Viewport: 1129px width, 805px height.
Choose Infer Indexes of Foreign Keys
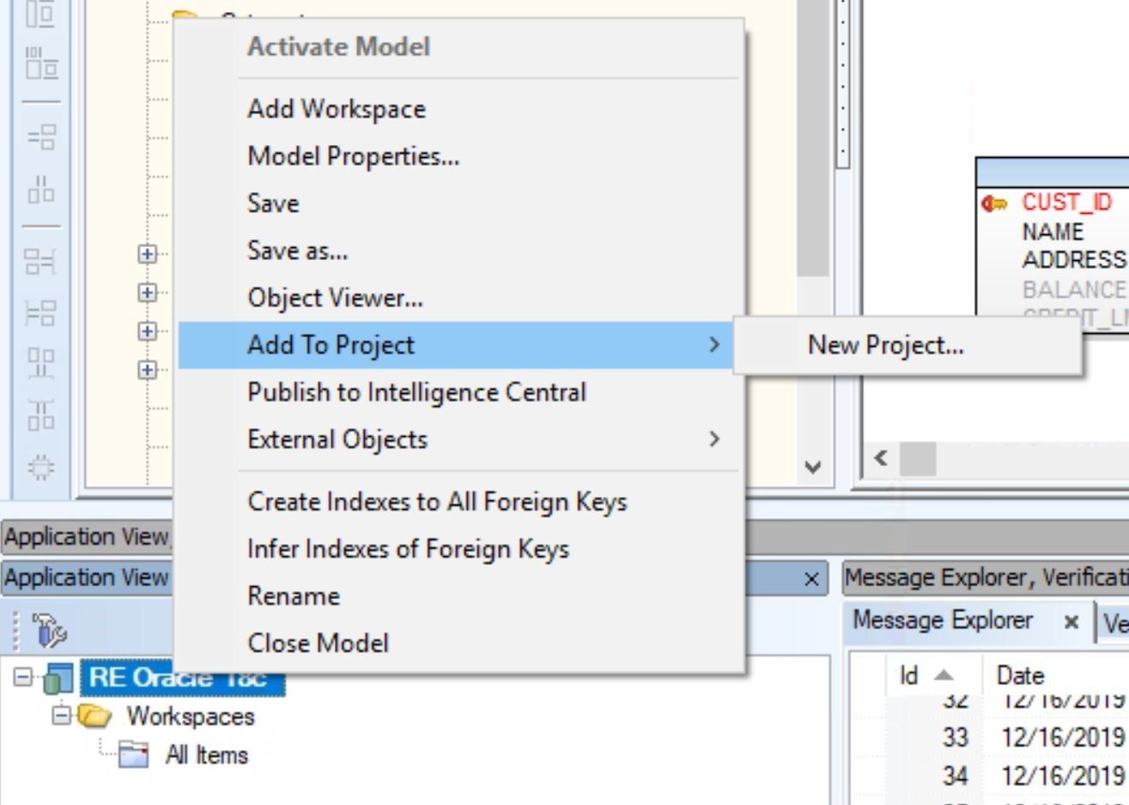coord(408,549)
